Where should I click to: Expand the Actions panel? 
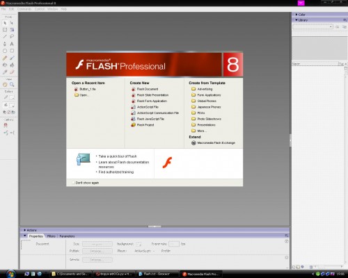coord(24,230)
